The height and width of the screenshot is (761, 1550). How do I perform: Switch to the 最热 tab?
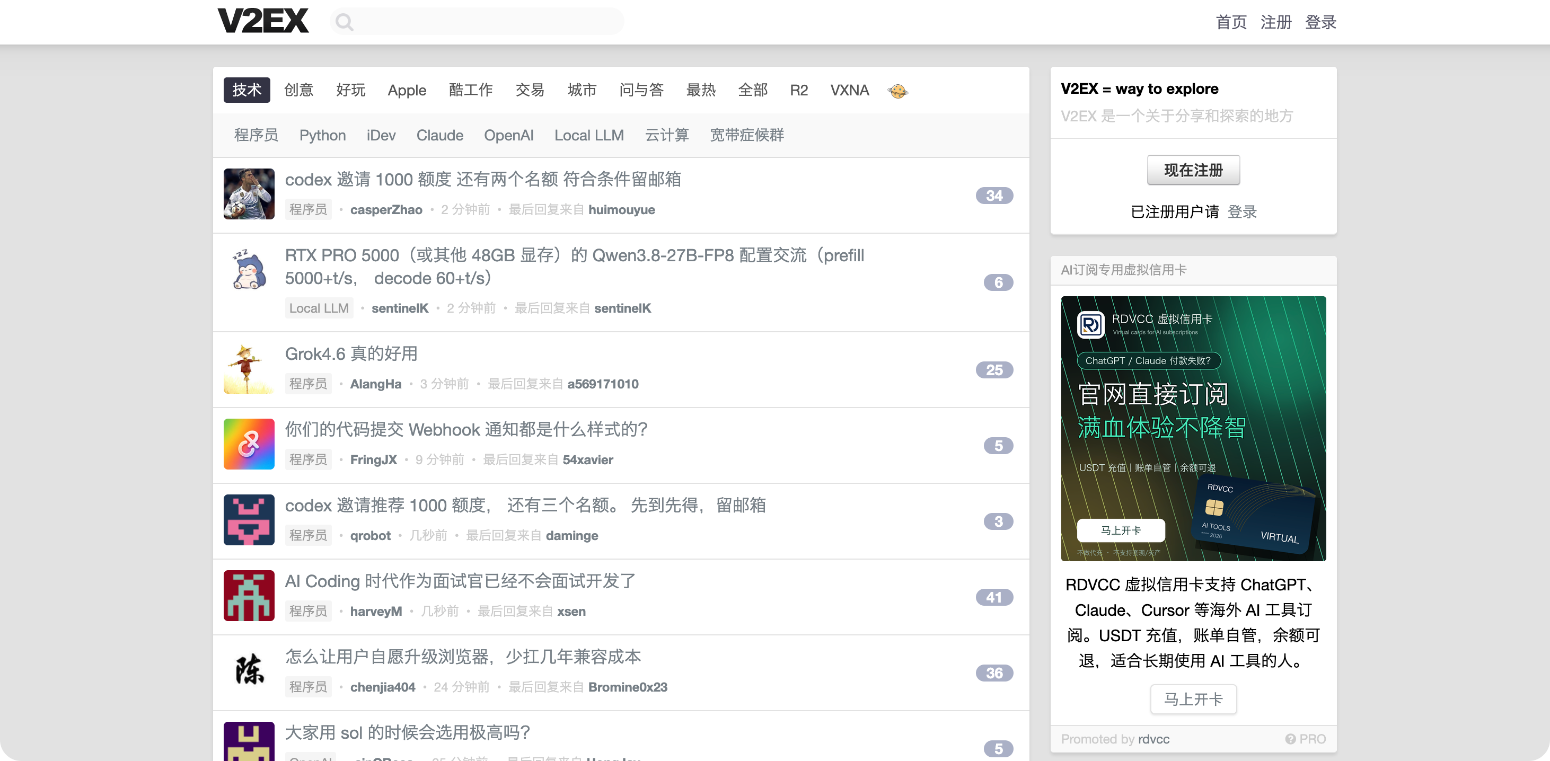701,90
